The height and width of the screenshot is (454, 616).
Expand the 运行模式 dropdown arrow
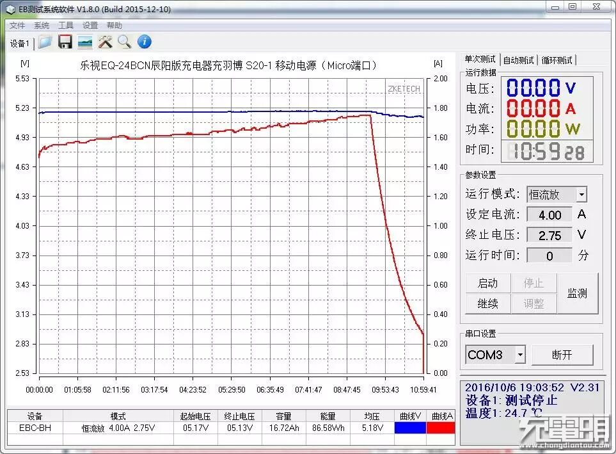[581, 195]
